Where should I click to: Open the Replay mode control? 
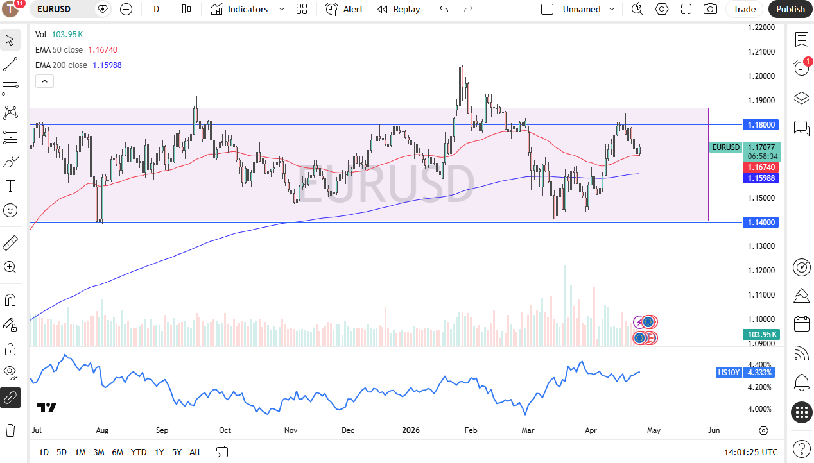[399, 9]
